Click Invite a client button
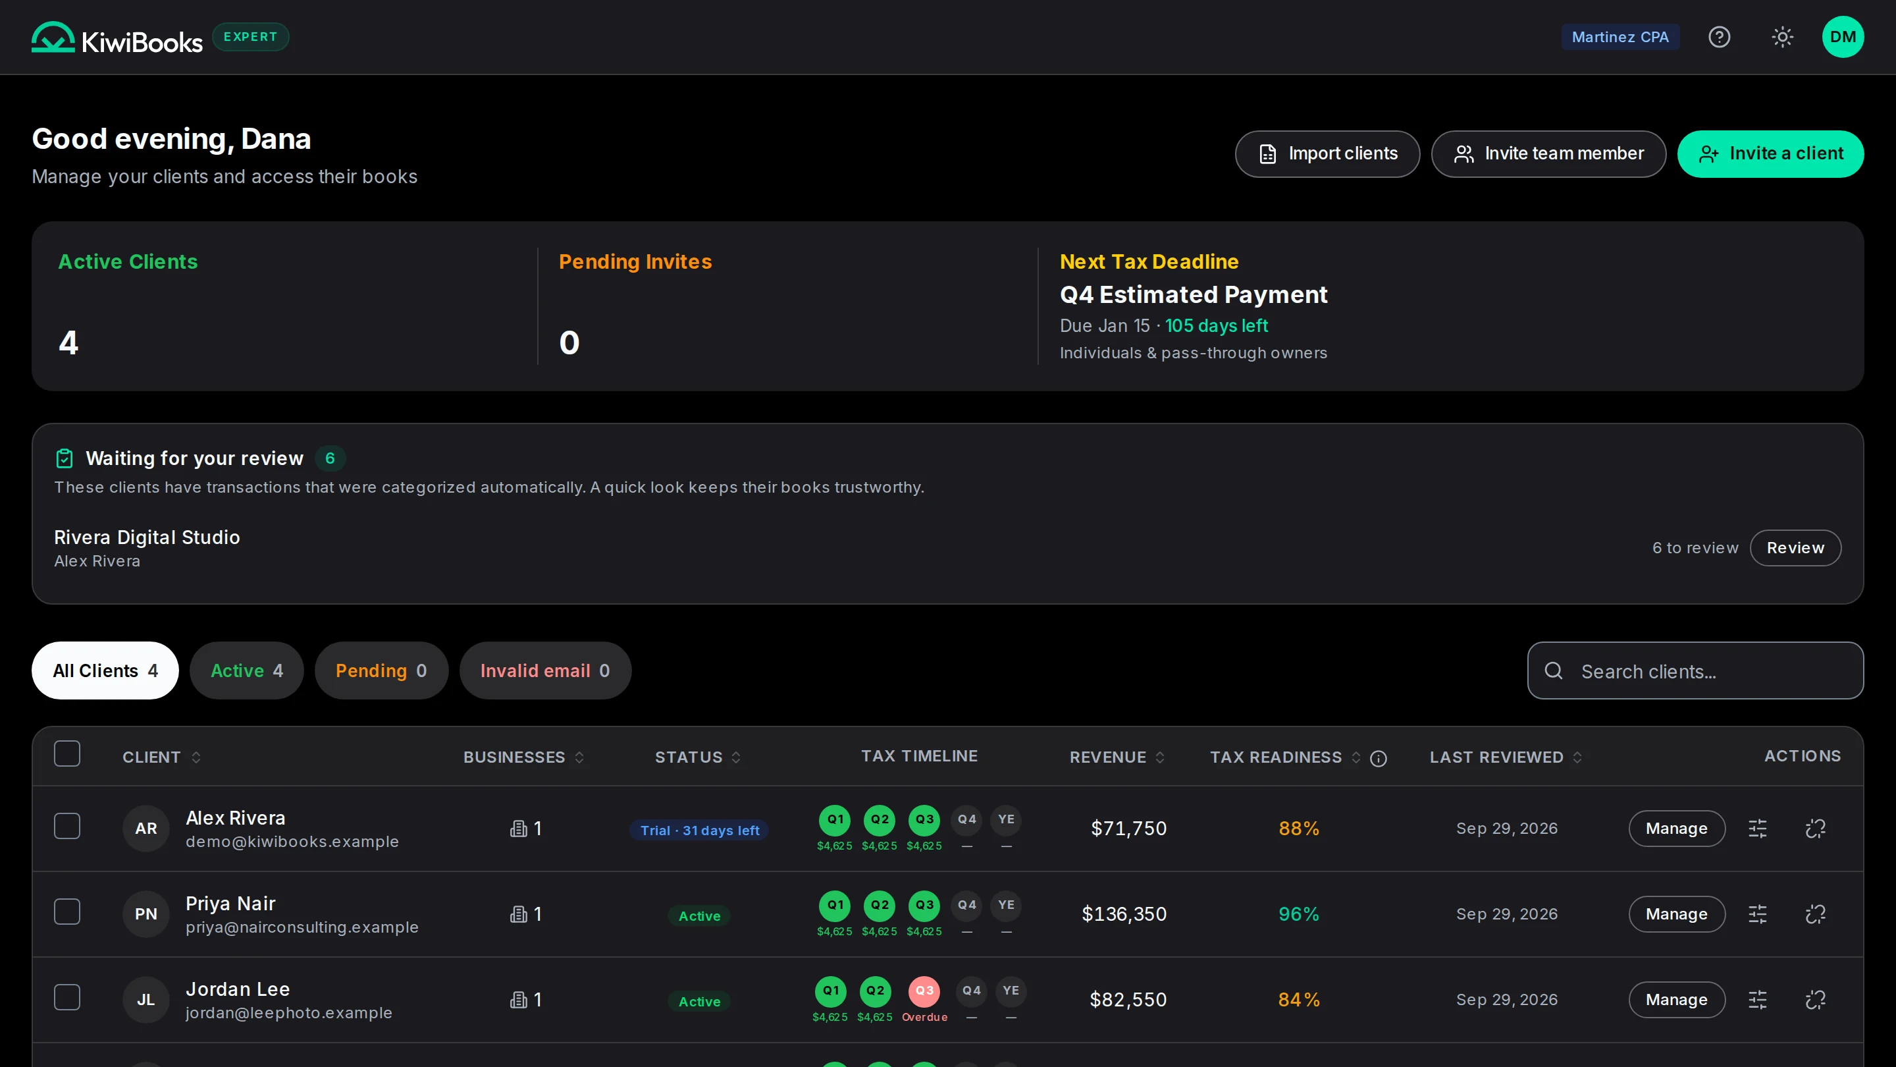The height and width of the screenshot is (1067, 1896). [x=1771, y=154]
